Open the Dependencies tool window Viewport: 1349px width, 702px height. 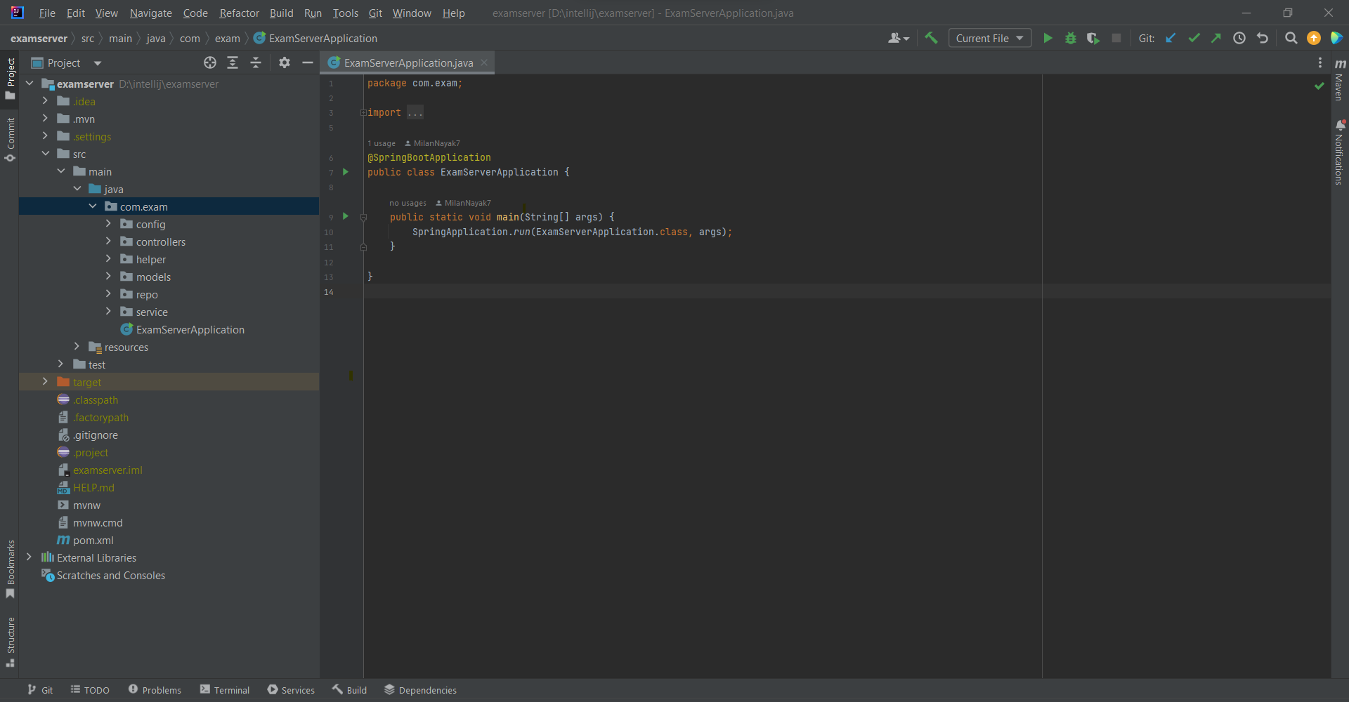[420, 690]
